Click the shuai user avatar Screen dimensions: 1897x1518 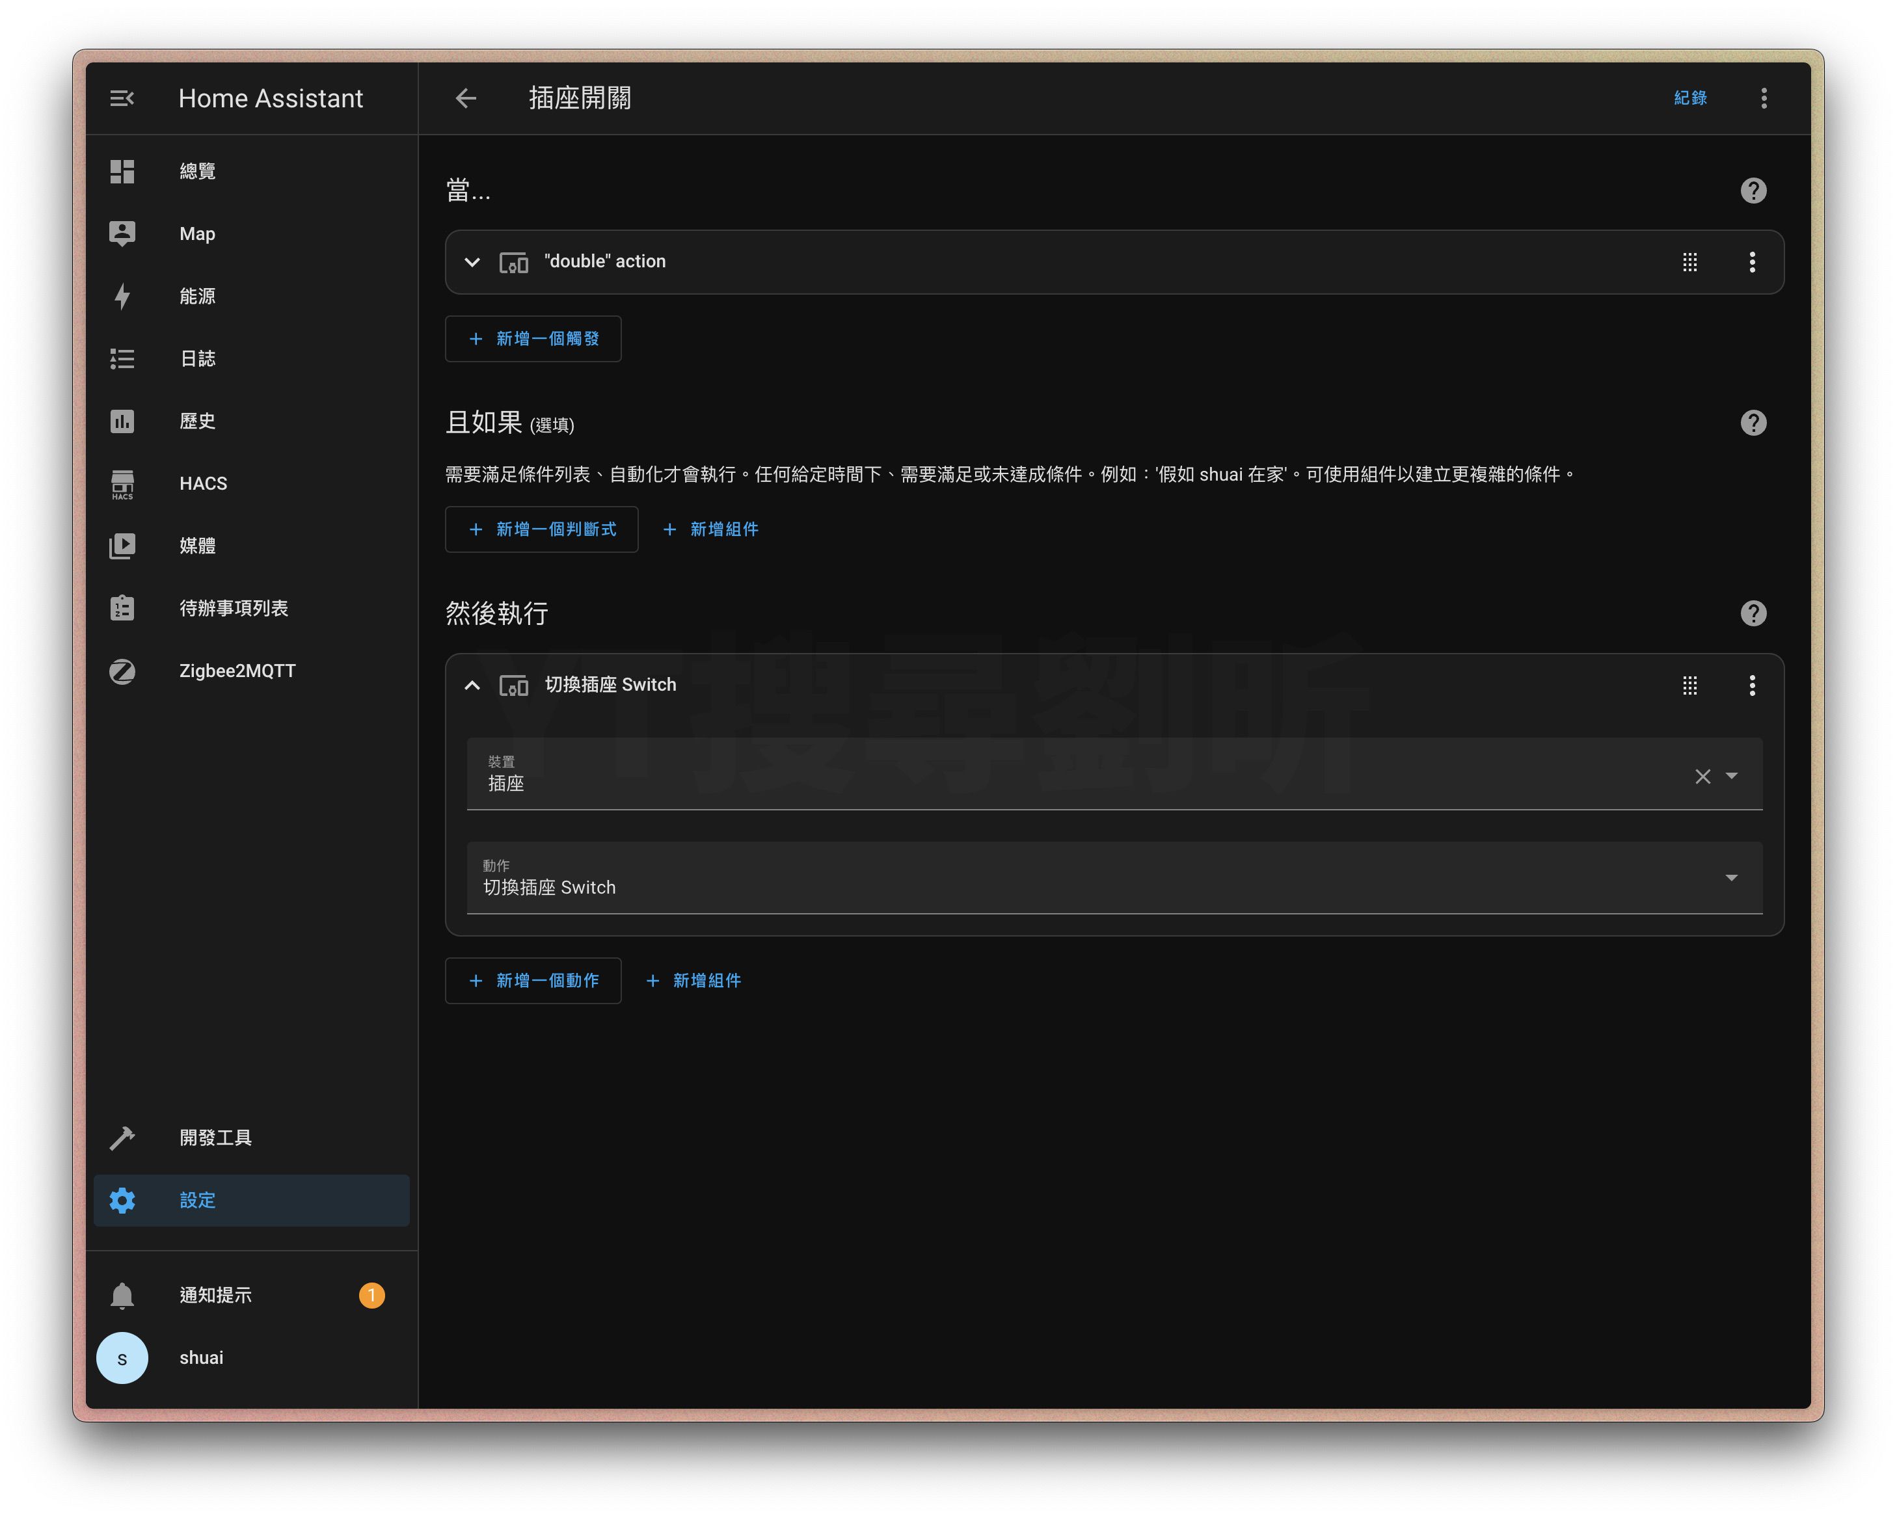click(122, 1358)
